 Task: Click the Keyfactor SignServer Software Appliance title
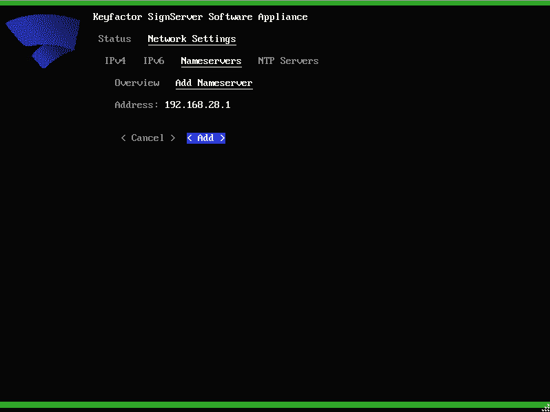pyautogui.click(x=200, y=17)
